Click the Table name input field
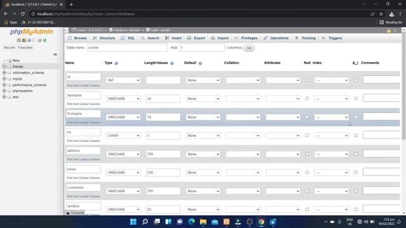Viewport: 406px width, 228px height. [128, 47]
